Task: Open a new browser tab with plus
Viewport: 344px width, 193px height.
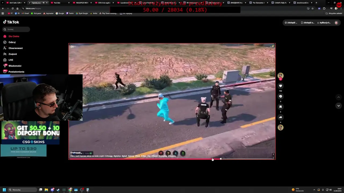Action: [316, 3]
